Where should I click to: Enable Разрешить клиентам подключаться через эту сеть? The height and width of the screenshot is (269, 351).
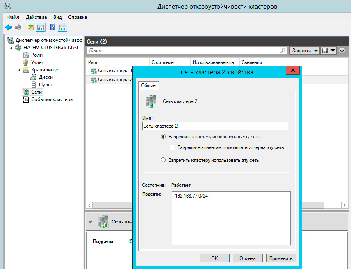click(173, 148)
